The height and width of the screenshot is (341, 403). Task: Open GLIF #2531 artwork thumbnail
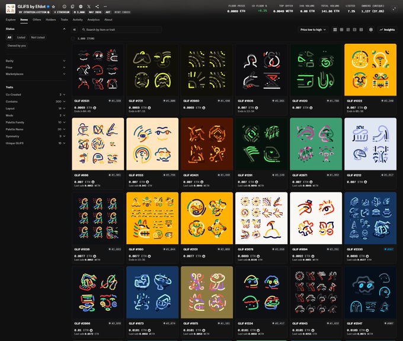tap(98, 70)
